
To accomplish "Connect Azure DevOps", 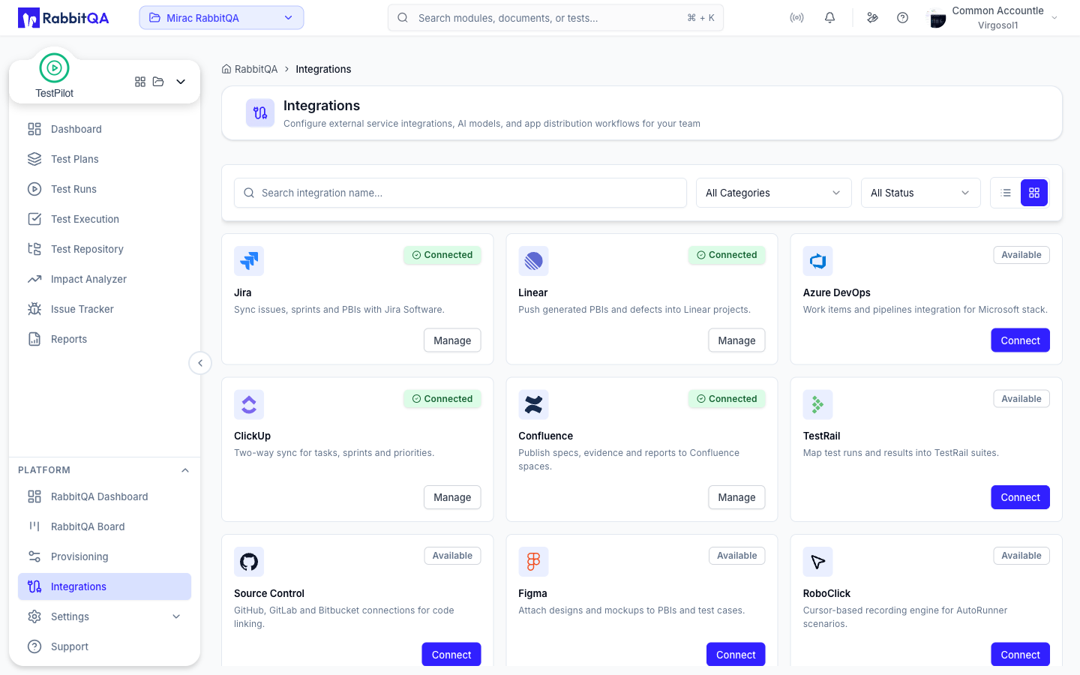I will point(1020,340).
